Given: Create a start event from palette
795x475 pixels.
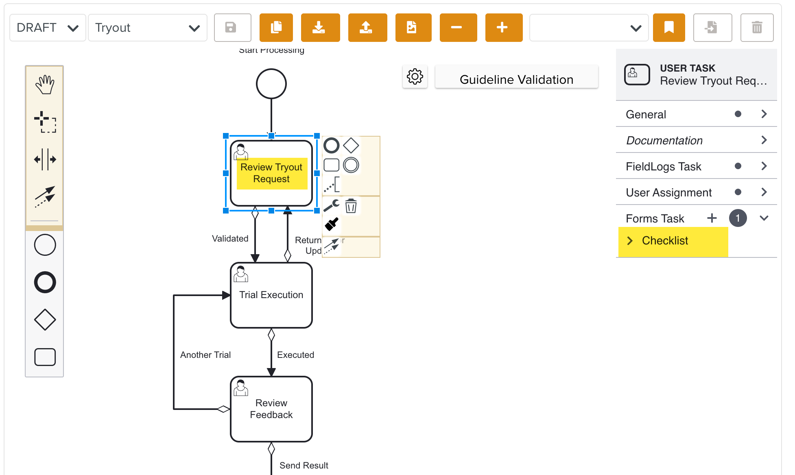Looking at the screenshot, I should [x=45, y=245].
